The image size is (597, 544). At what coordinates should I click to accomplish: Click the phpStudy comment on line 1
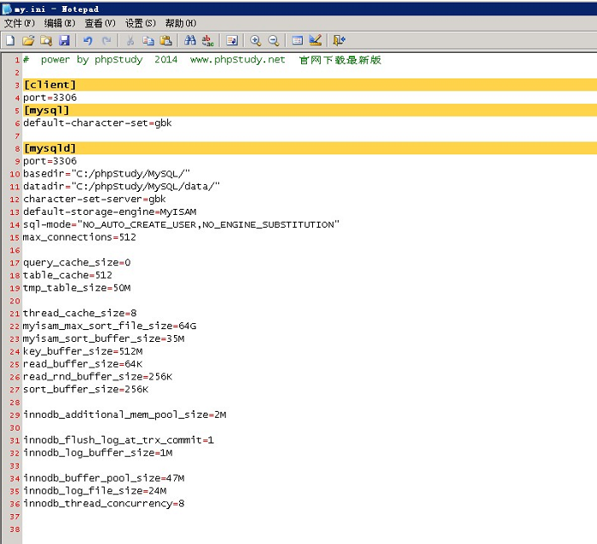coord(202,60)
